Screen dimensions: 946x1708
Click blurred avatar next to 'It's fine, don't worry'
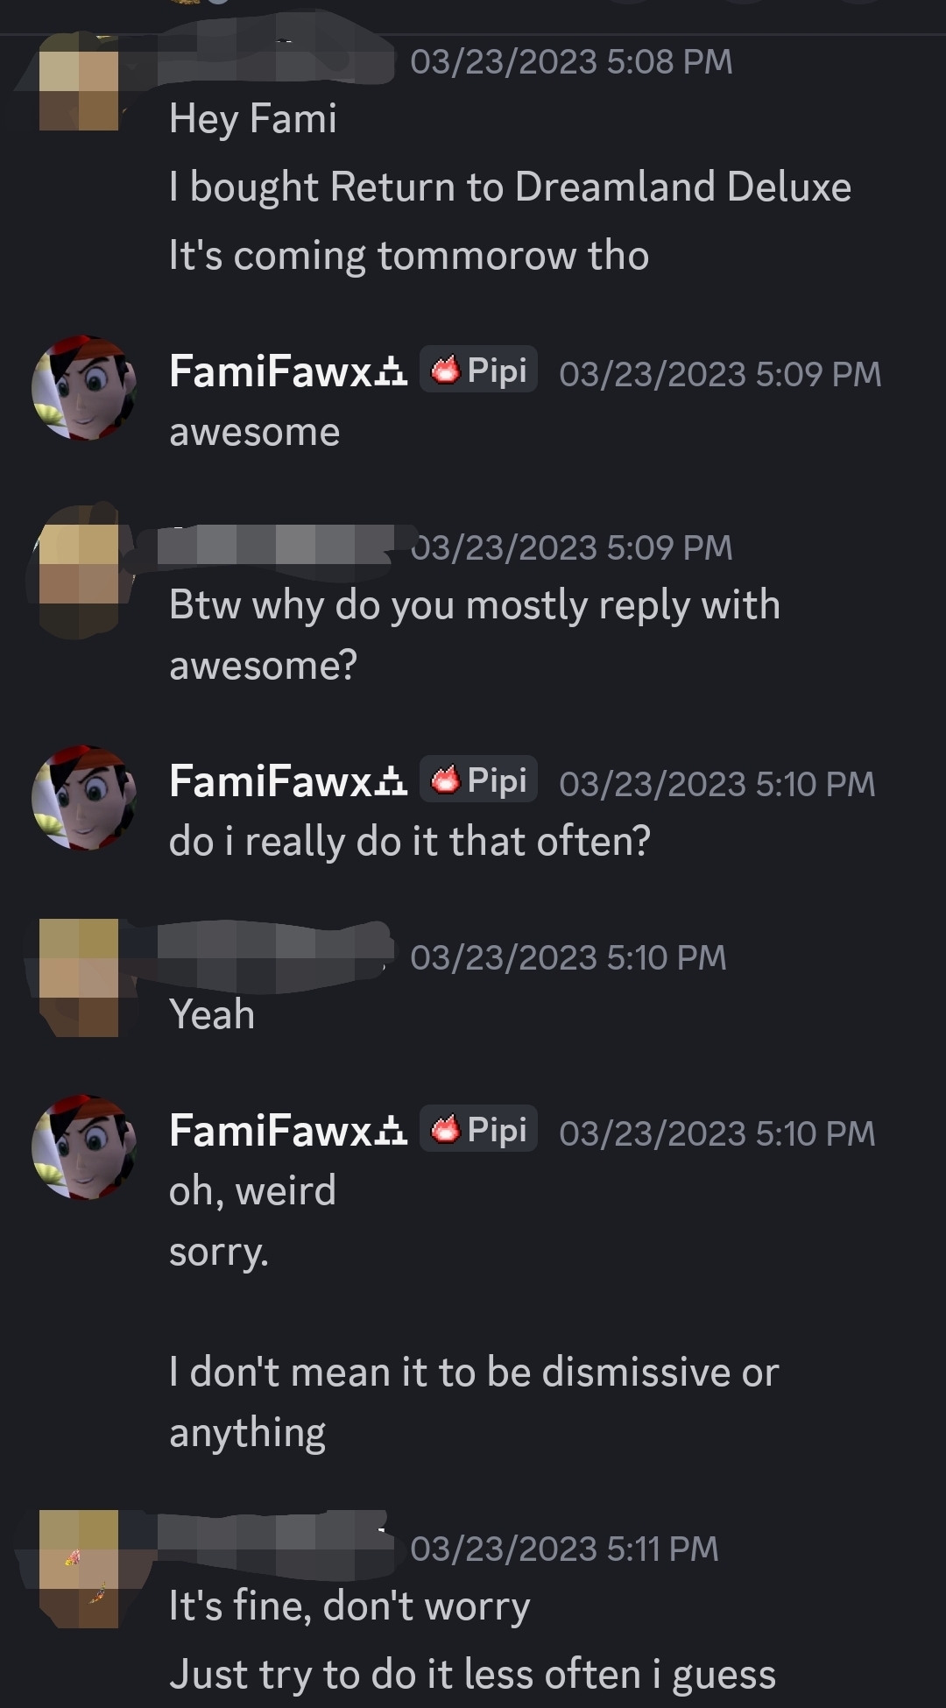79,1568
